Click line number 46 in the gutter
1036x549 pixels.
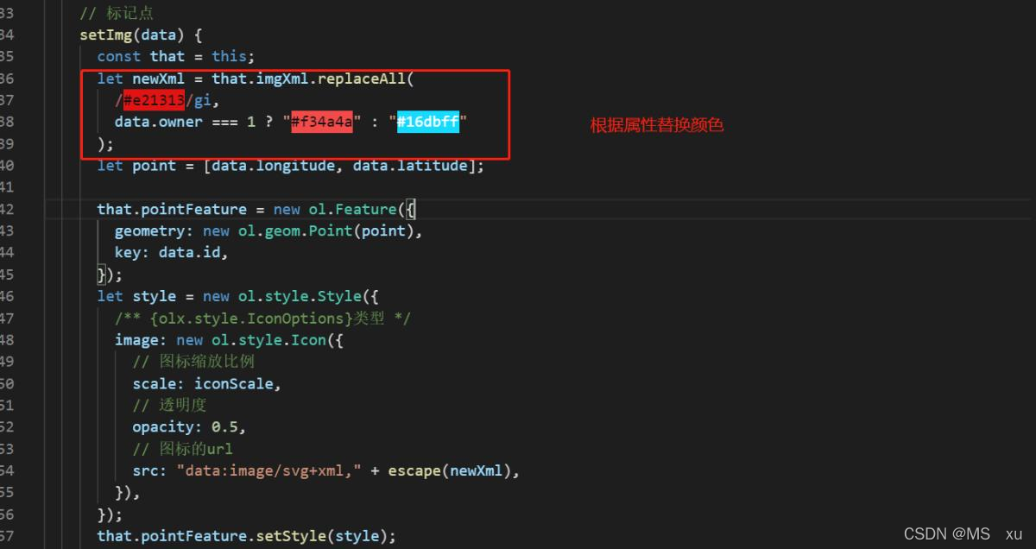[x=6, y=297]
